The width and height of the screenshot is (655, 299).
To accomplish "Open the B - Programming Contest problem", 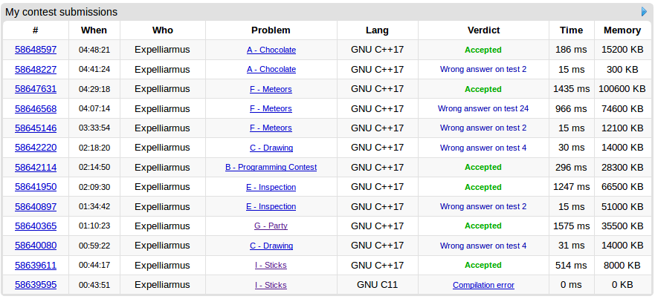I will click(x=271, y=168).
